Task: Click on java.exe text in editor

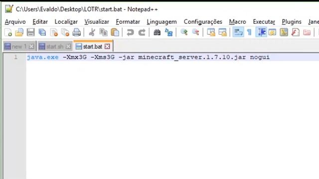Action: click(x=42, y=57)
